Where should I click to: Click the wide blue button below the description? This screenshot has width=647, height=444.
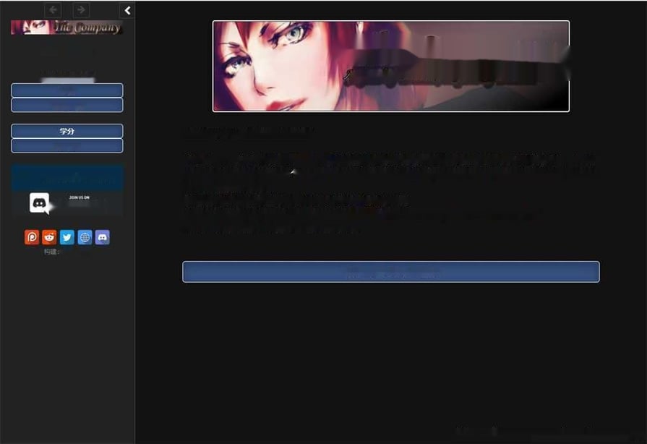pos(390,271)
